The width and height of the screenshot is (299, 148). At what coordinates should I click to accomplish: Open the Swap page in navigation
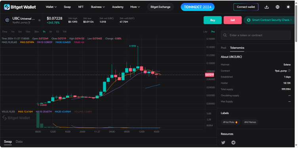tap(67, 7)
